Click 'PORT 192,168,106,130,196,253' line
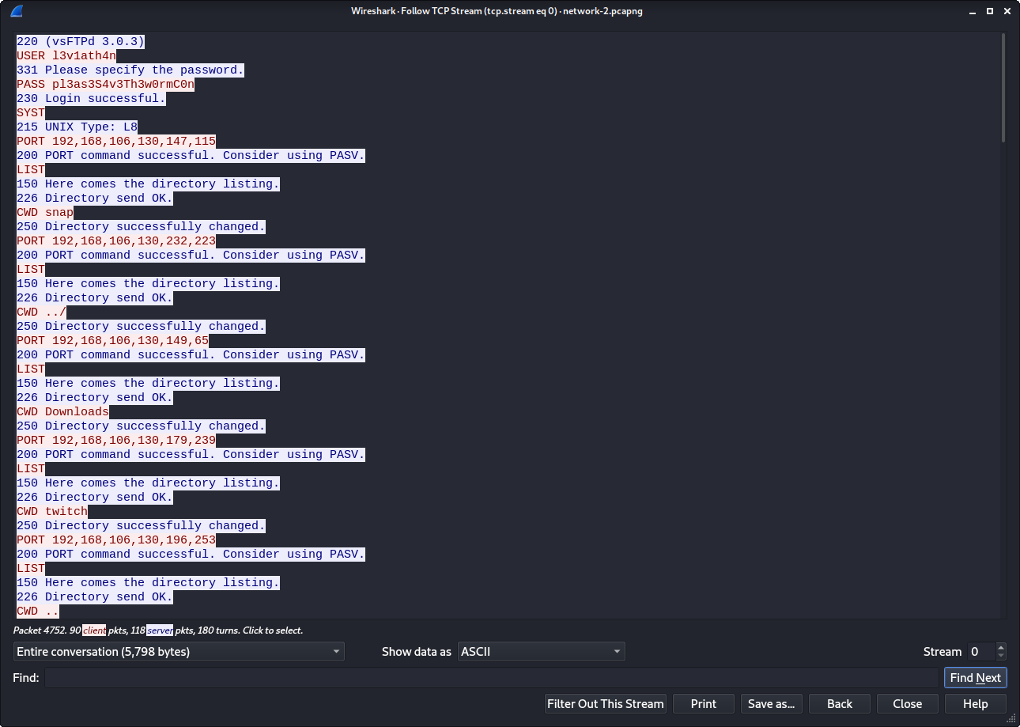This screenshot has width=1020, height=727. coord(116,540)
